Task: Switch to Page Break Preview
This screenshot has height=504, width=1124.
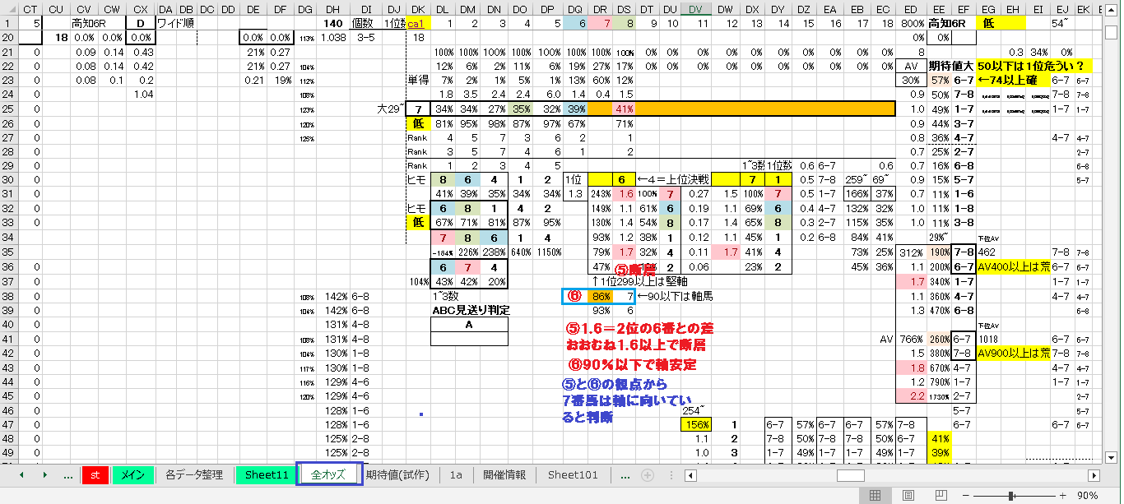Action: point(941,496)
